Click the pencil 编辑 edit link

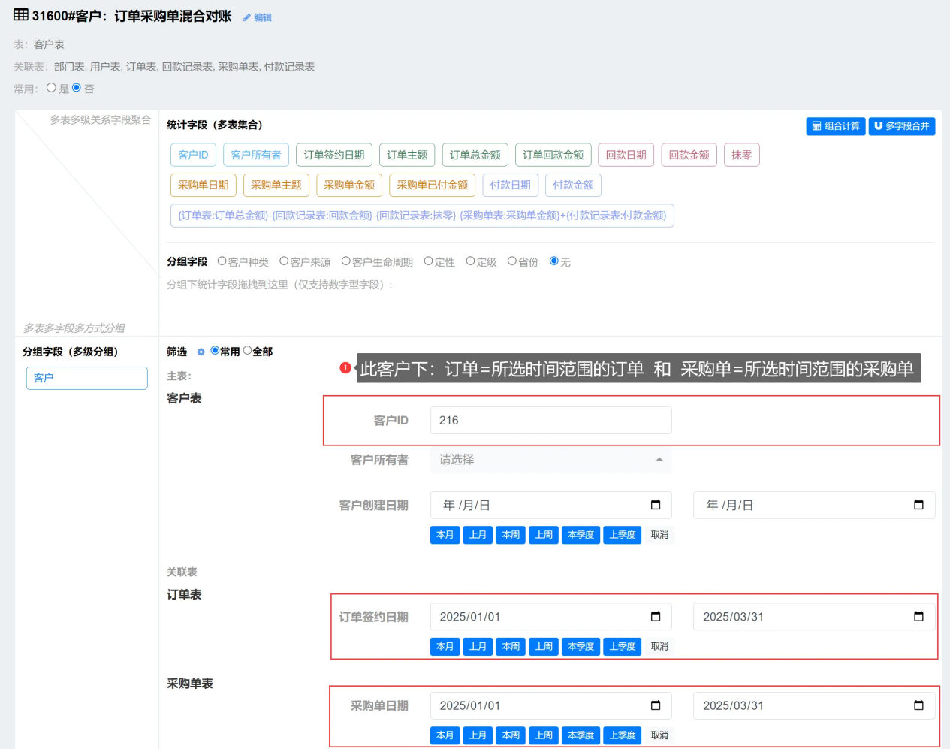click(257, 17)
